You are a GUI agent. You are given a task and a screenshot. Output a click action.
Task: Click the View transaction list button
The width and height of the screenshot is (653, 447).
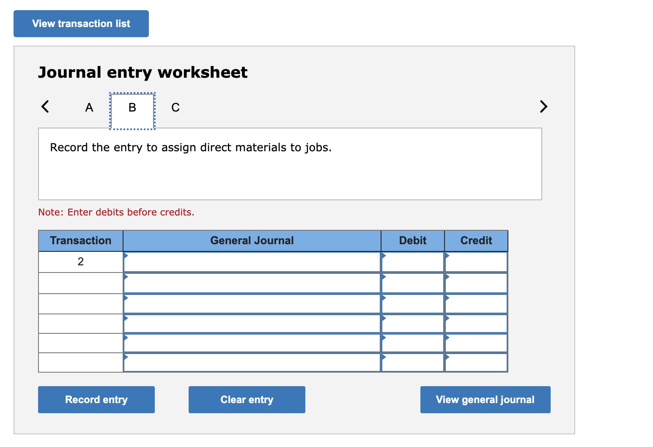pos(81,24)
